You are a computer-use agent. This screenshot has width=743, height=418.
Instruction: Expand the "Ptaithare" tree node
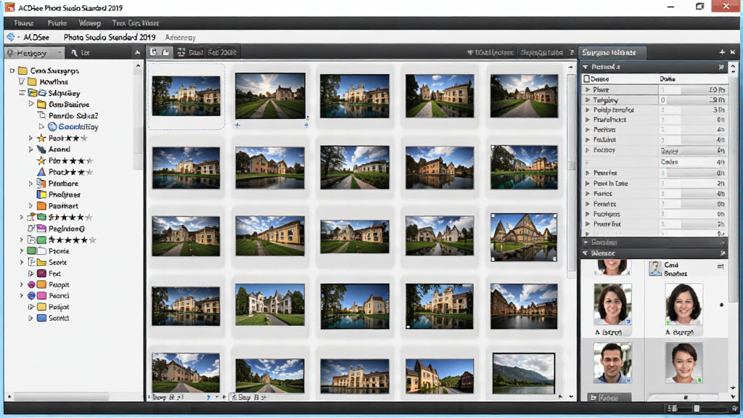pos(30,184)
